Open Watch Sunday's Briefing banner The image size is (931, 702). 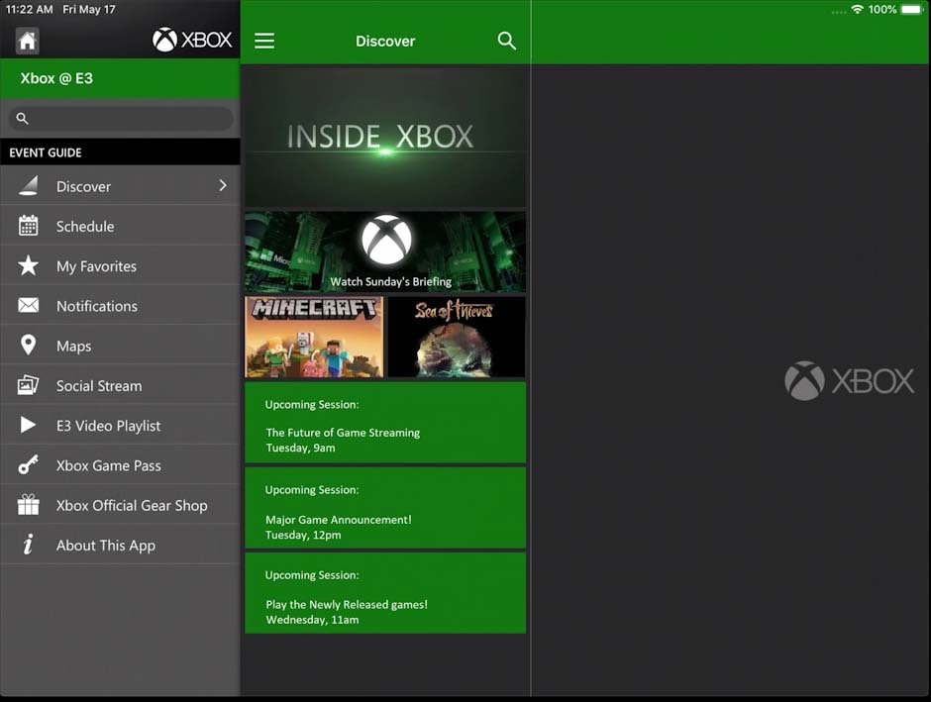tap(385, 251)
